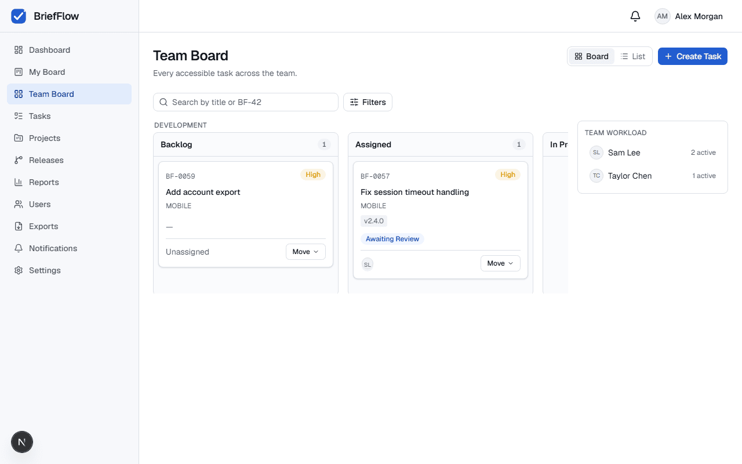Open the Filters panel
This screenshot has height=464, width=742.
(368, 102)
